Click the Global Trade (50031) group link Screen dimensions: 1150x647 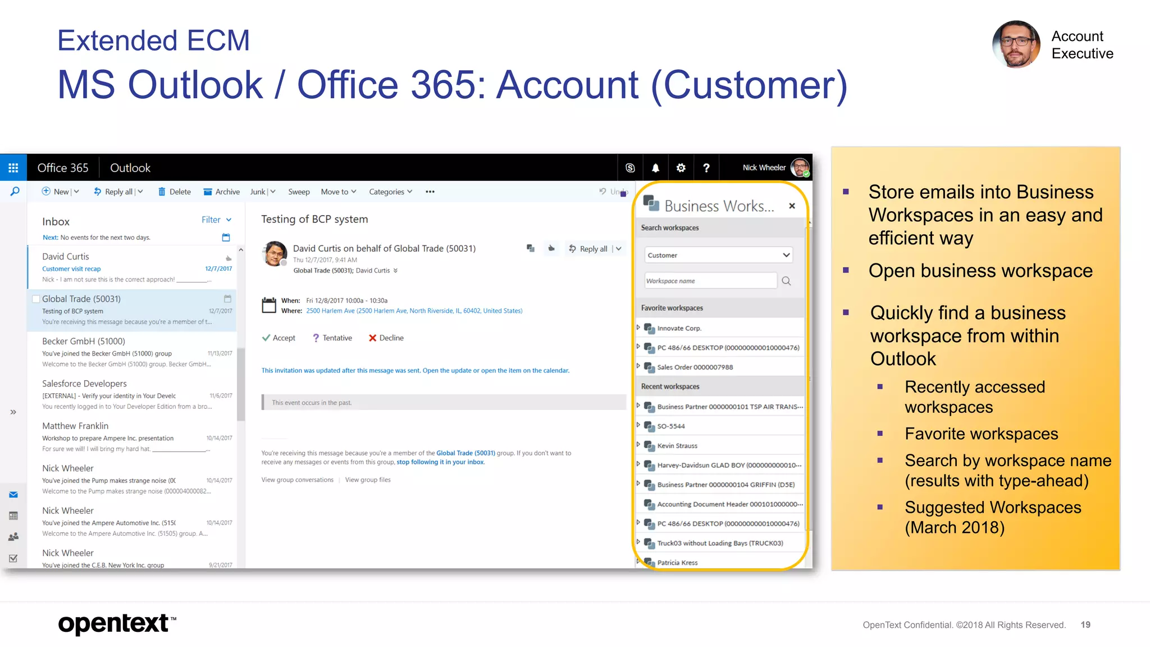pos(466,453)
